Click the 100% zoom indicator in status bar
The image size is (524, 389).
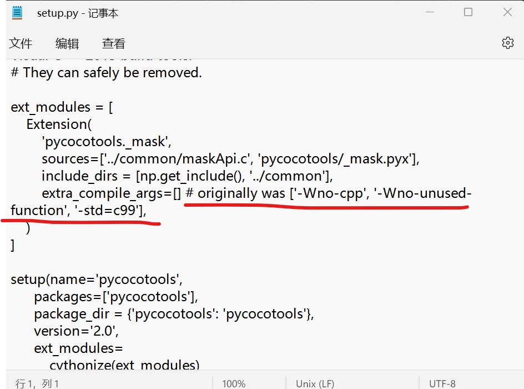click(233, 383)
